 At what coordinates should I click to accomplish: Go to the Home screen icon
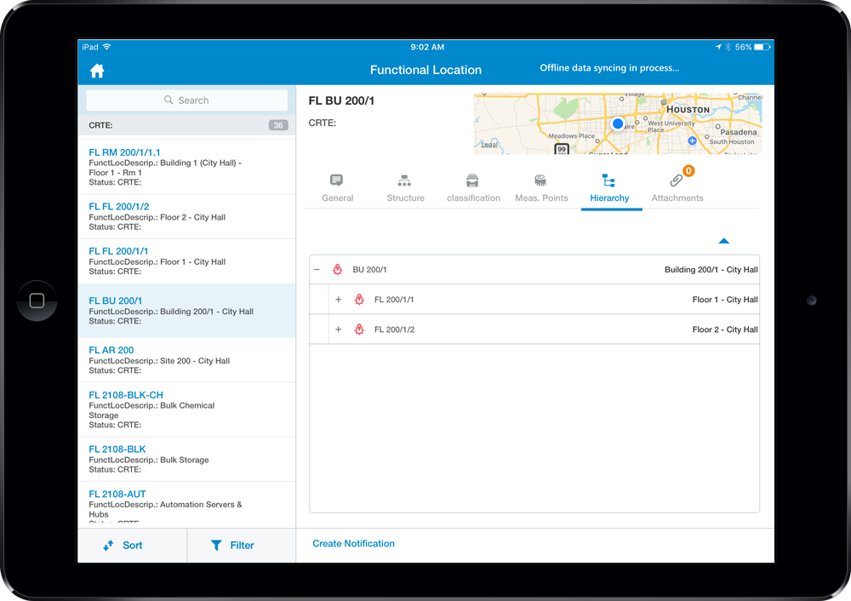97,71
